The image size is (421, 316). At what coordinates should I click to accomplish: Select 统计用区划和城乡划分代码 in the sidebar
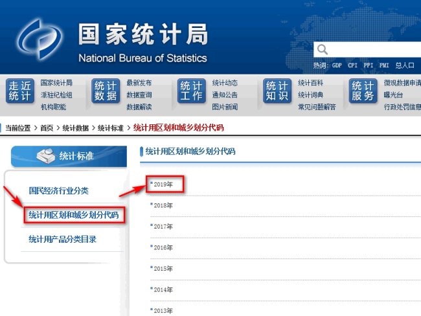tap(73, 214)
